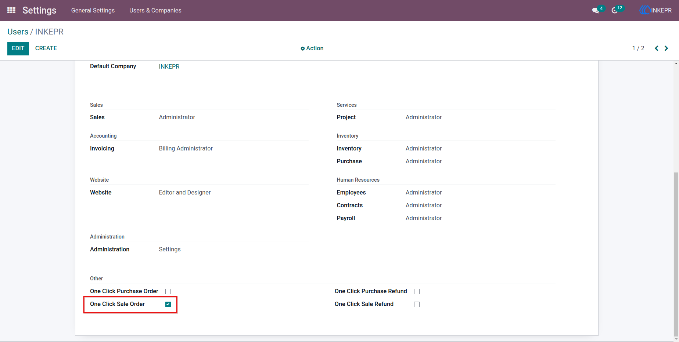The width and height of the screenshot is (679, 342).
Task: Go to previous record arrow
Action: (x=657, y=48)
